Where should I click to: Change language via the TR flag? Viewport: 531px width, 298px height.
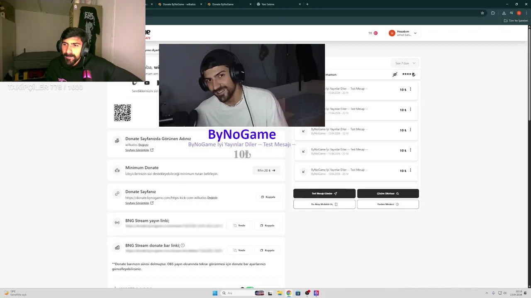click(x=373, y=33)
